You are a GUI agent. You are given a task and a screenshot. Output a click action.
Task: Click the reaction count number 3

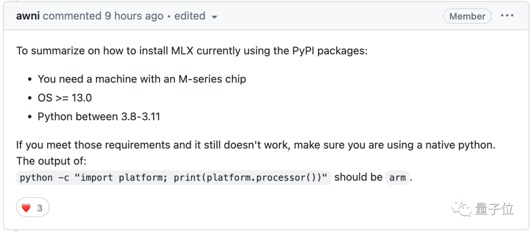point(40,208)
